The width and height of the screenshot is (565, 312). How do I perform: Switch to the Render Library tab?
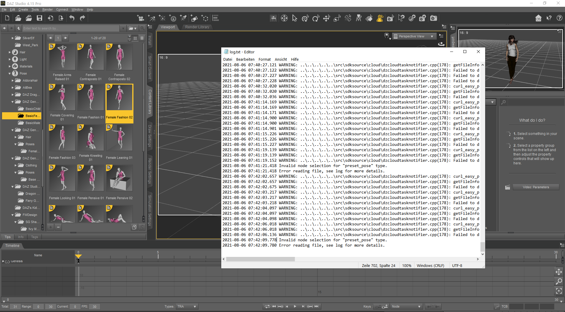[x=197, y=27]
